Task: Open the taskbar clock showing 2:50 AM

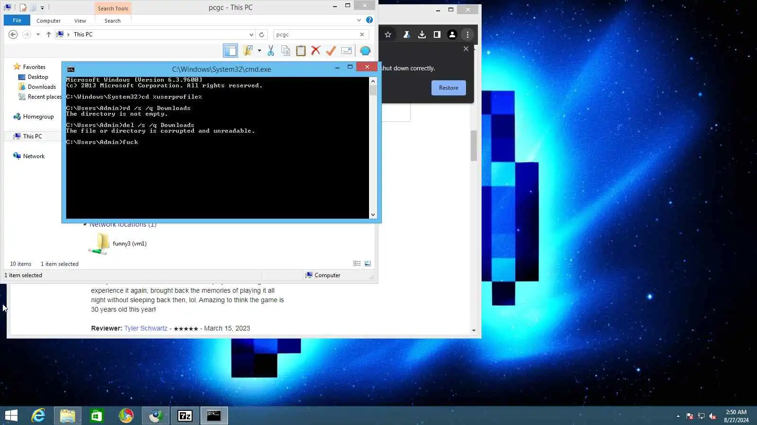Action: (736, 416)
